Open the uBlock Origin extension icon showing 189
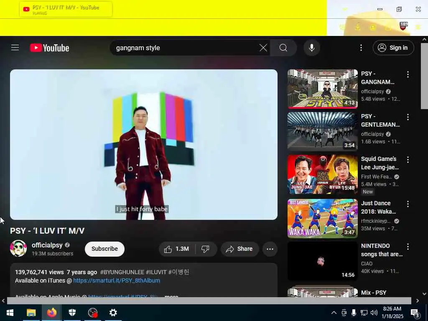This screenshot has width=428, height=321. (x=403, y=26)
